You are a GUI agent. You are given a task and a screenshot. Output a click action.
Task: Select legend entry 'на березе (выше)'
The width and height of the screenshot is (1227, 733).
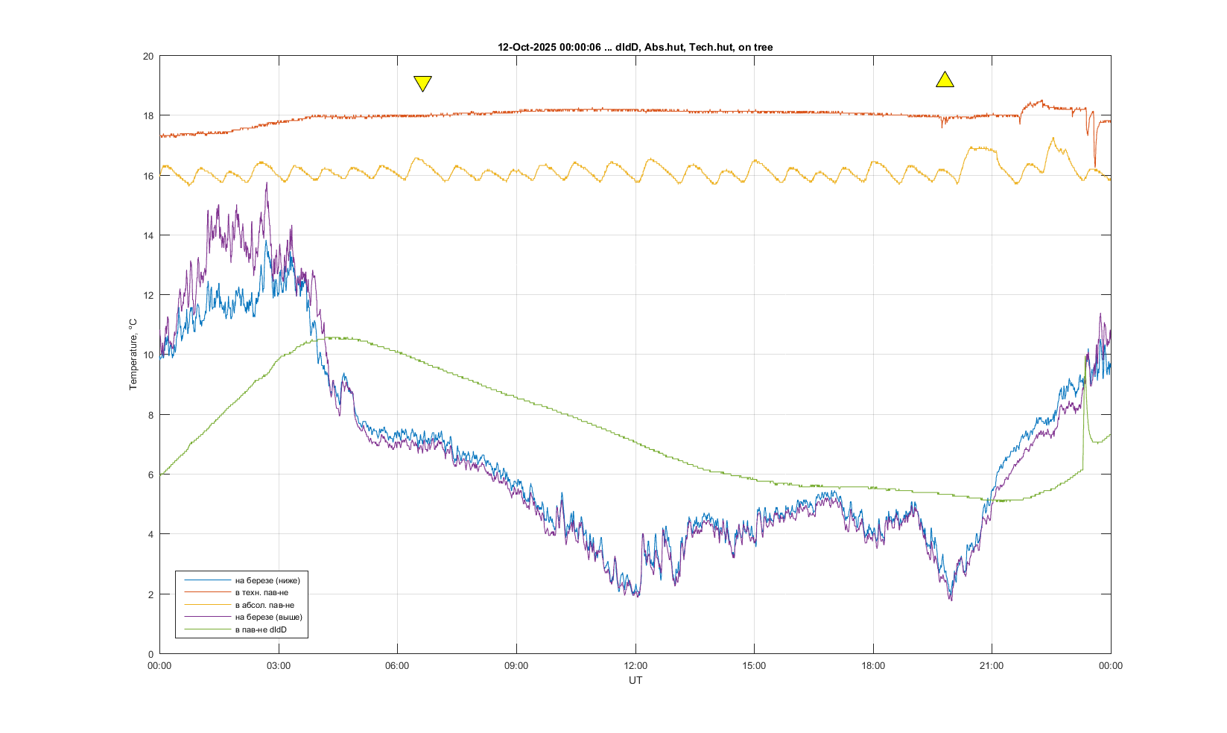[268, 617]
